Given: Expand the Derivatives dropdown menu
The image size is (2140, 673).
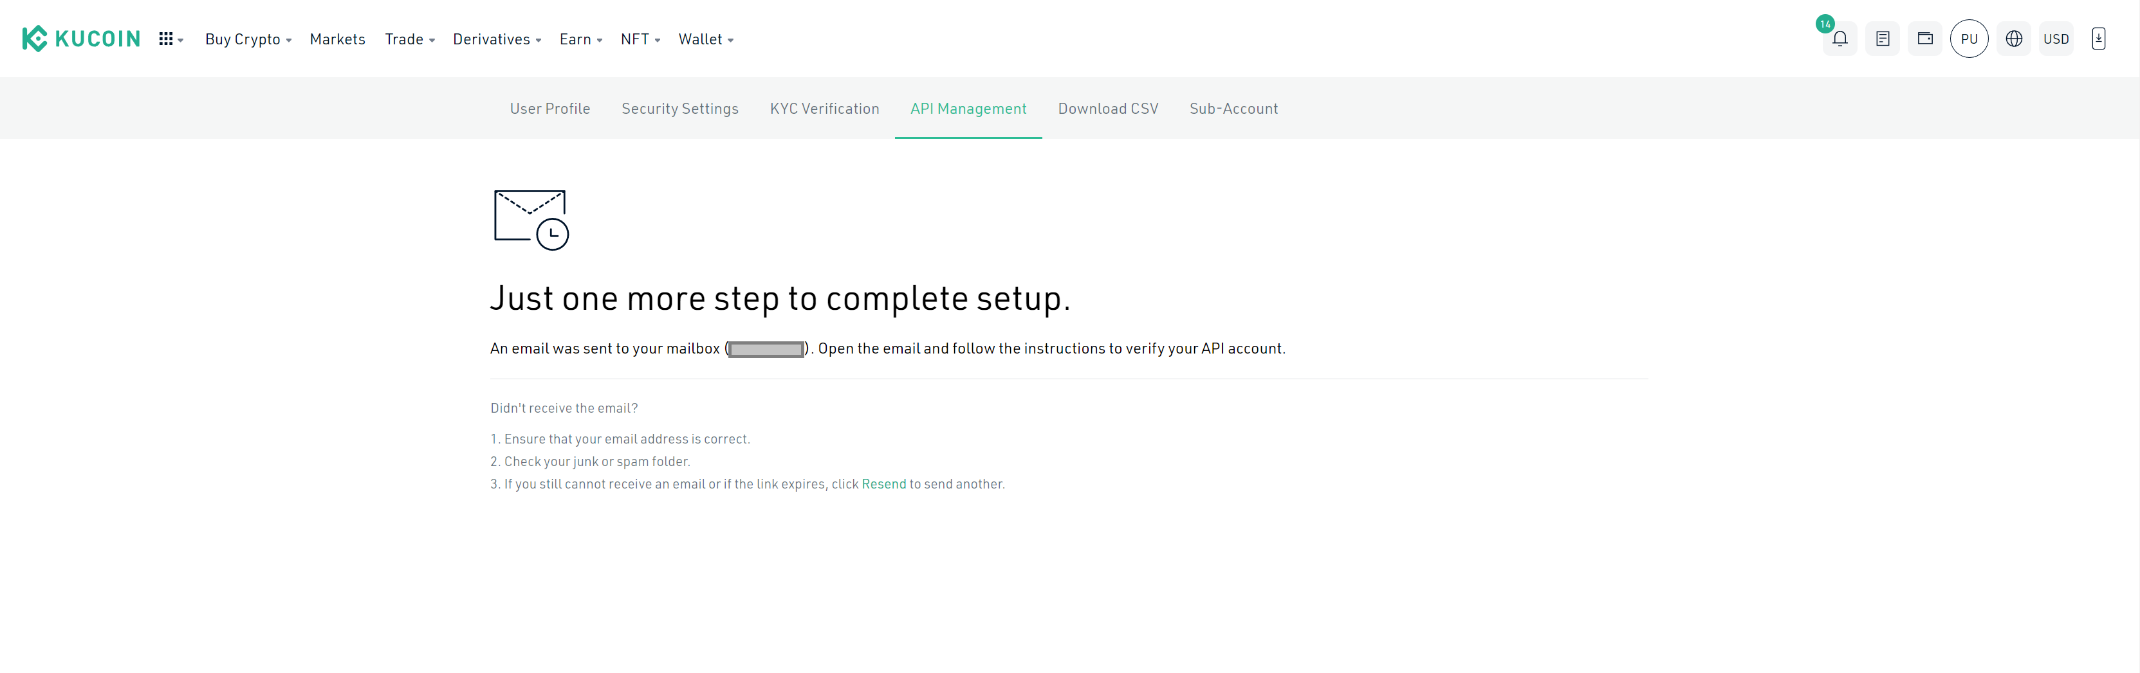Looking at the screenshot, I should coord(497,39).
